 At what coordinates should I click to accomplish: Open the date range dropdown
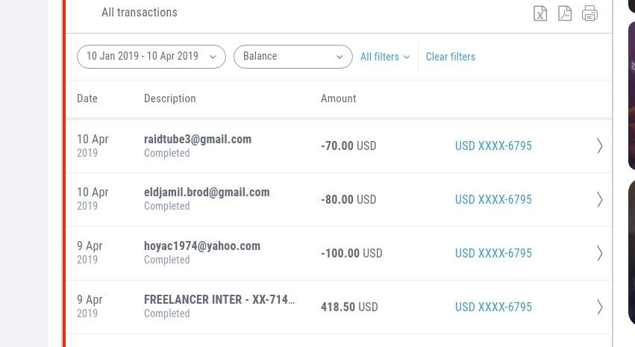151,57
